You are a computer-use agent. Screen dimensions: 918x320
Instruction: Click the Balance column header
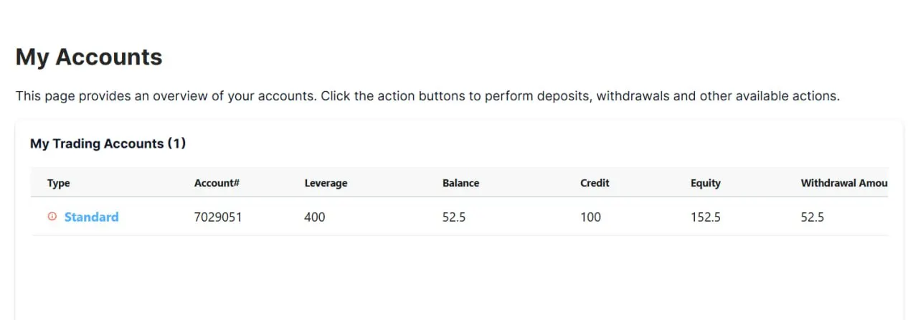click(460, 183)
